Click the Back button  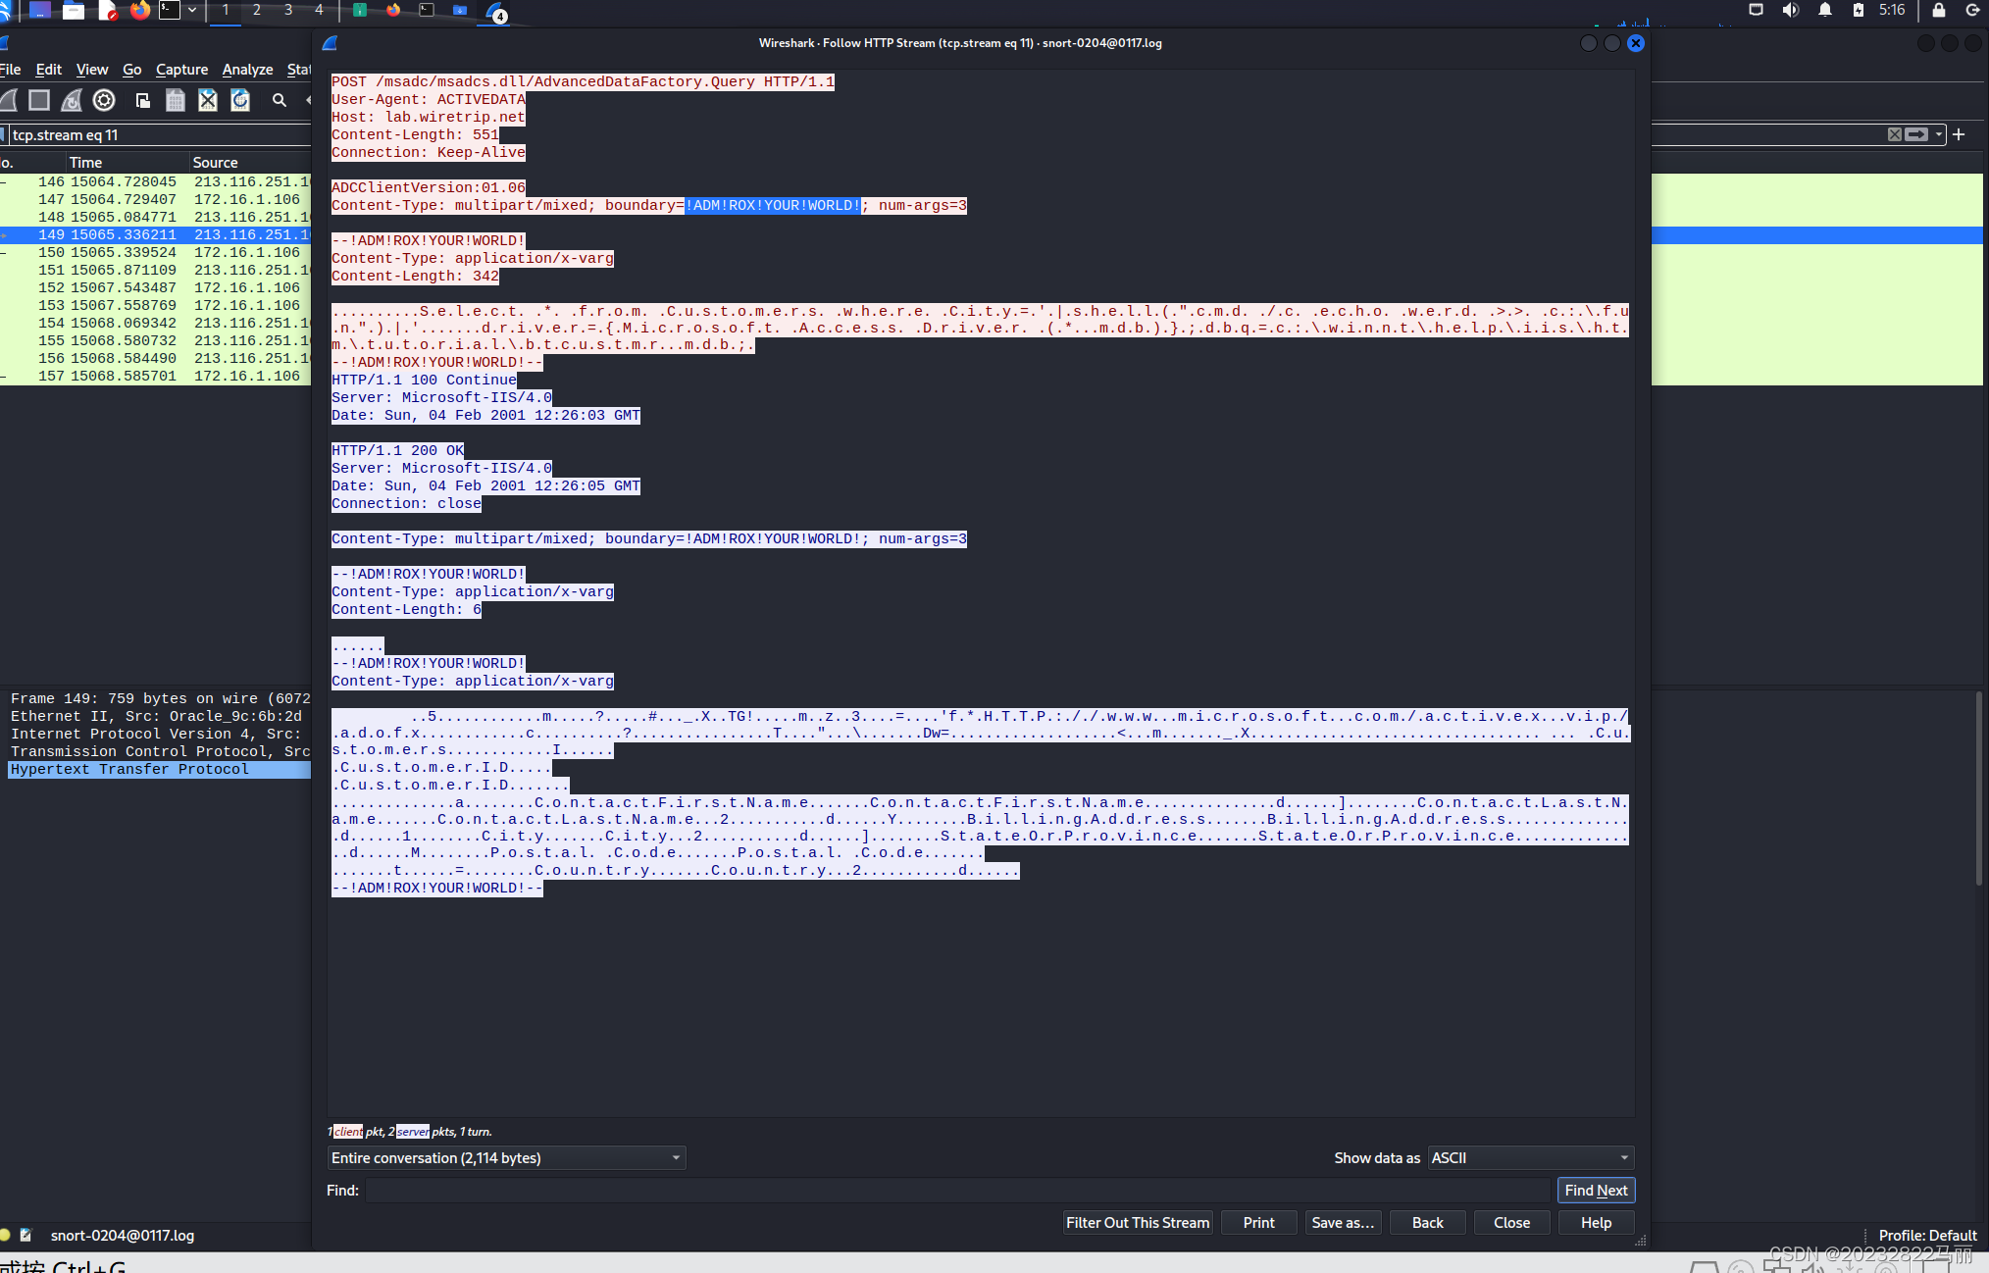(1427, 1222)
